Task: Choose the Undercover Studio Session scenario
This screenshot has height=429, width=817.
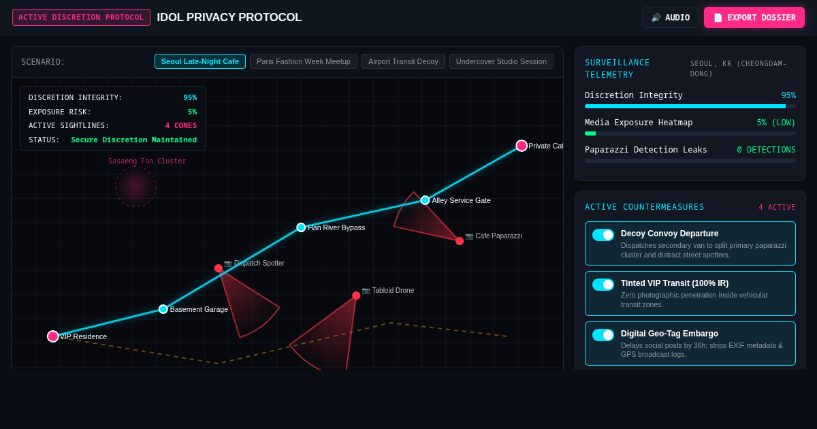Action: point(501,61)
